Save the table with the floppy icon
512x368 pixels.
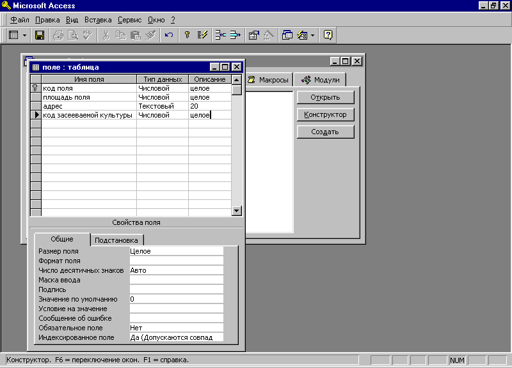click(40, 35)
